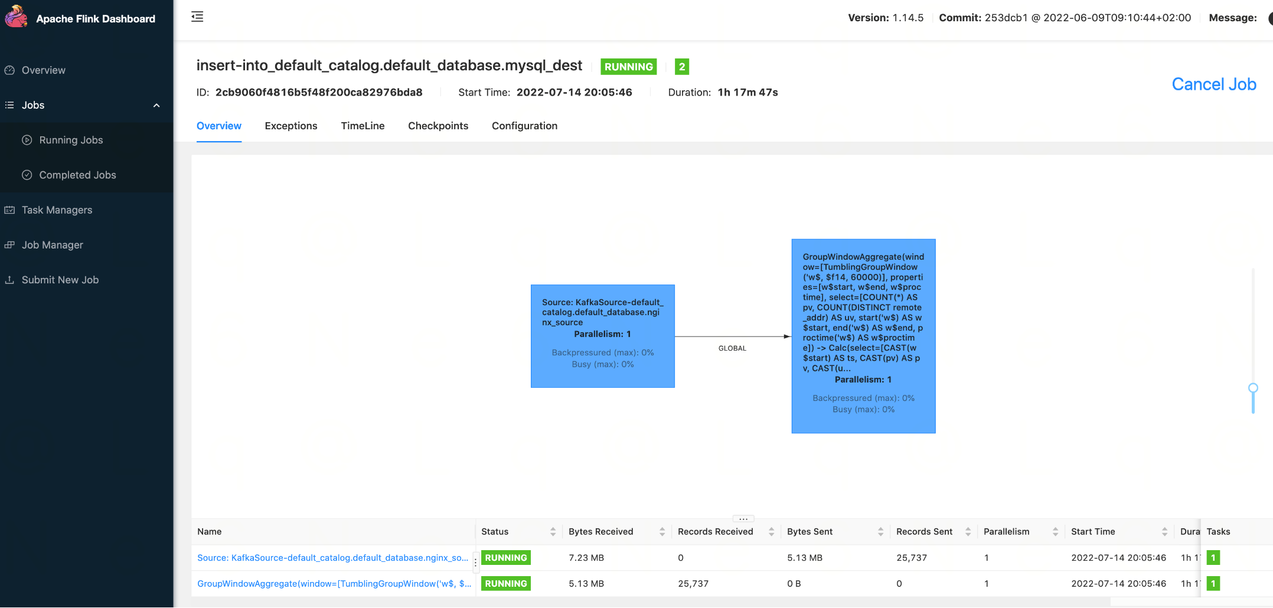Click the 25,737 records received cell
Screen dimensions: 1273x608
pos(693,584)
